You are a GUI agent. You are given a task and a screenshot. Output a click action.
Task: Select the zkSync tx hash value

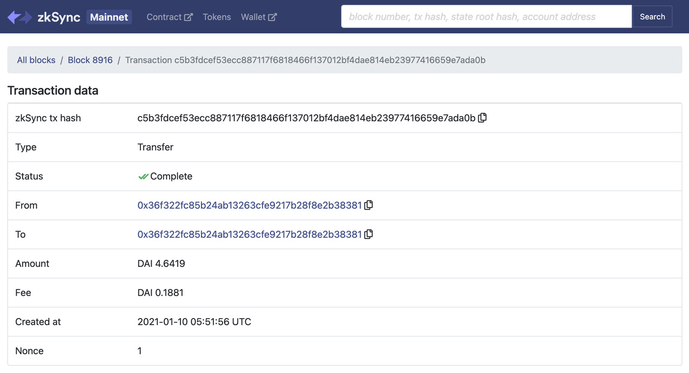tap(306, 118)
